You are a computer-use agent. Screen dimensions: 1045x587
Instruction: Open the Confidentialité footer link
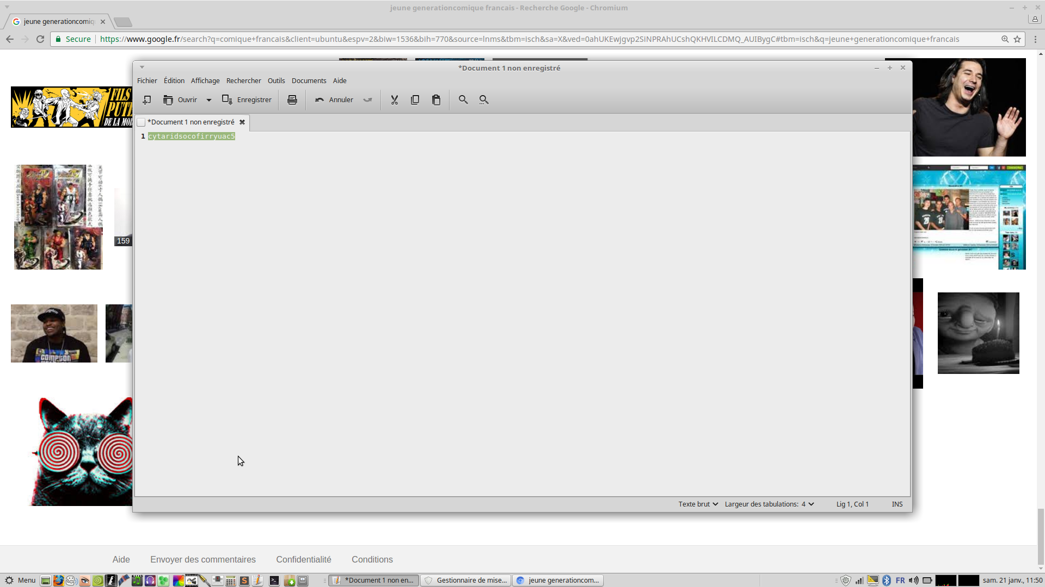303,560
